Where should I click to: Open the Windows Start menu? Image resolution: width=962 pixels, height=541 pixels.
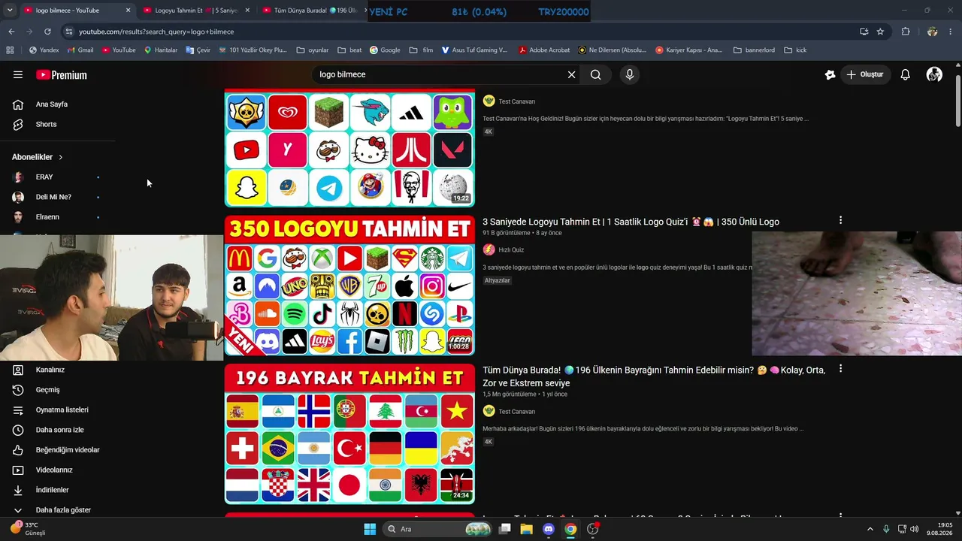pos(370,529)
